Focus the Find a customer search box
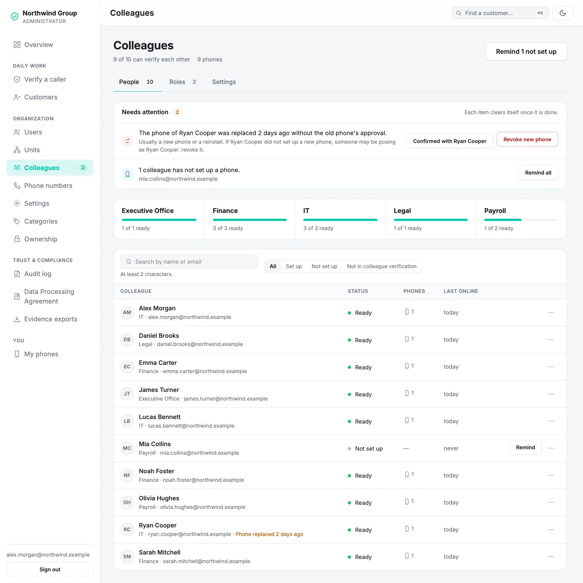The height and width of the screenshot is (583, 583). click(500, 13)
